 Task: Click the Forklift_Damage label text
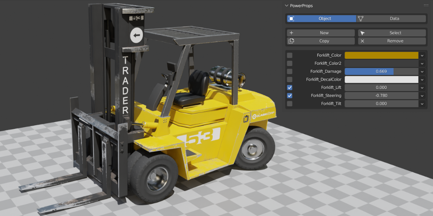click(x=326, y=71)
